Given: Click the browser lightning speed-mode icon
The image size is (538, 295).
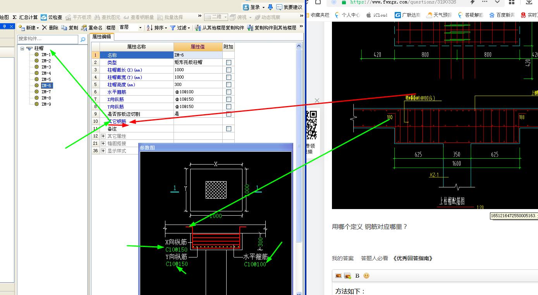Looking at the screenshot, I should (472, 2).
